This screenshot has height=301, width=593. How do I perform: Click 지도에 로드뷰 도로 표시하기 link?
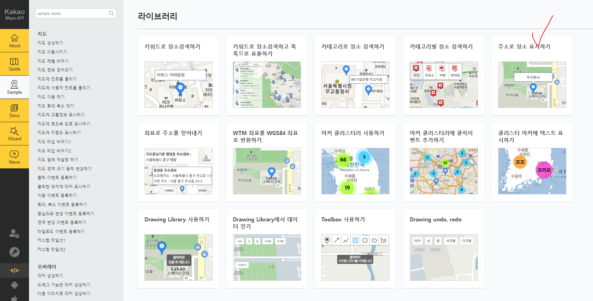click(x=64, y=124)
